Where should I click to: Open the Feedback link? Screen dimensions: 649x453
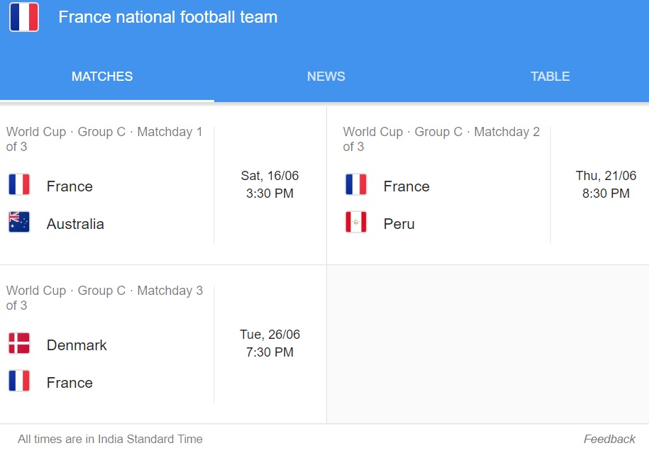(x=609, y=439)
